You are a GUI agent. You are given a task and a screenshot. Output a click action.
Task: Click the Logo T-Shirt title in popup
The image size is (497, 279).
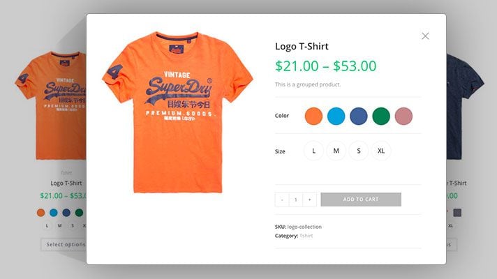pyautogui.click(x=302, y=47)
